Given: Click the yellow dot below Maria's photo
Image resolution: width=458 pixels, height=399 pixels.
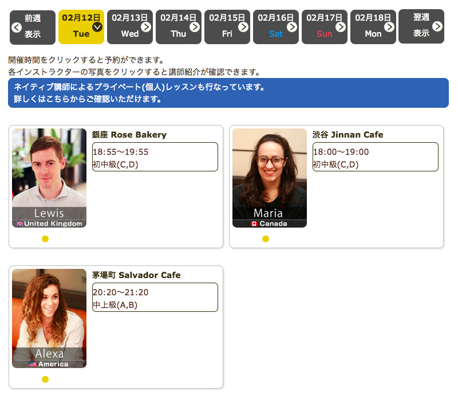Looking at the screenshot, I should click(x=266, y=239).
